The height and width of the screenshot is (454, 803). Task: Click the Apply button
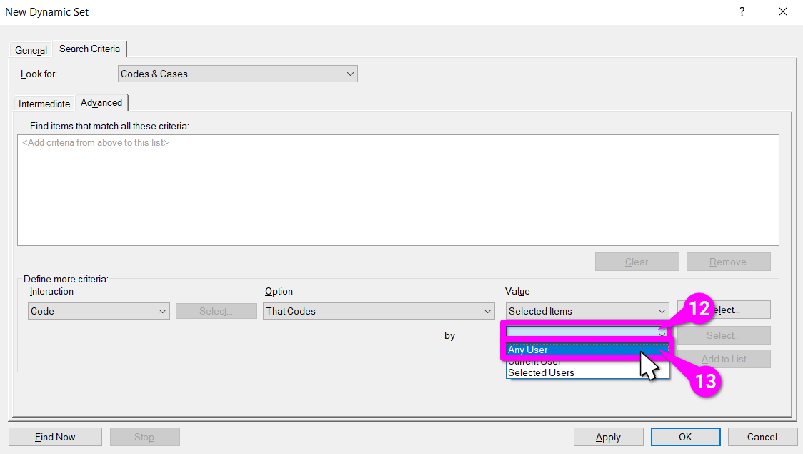(608, 437)
